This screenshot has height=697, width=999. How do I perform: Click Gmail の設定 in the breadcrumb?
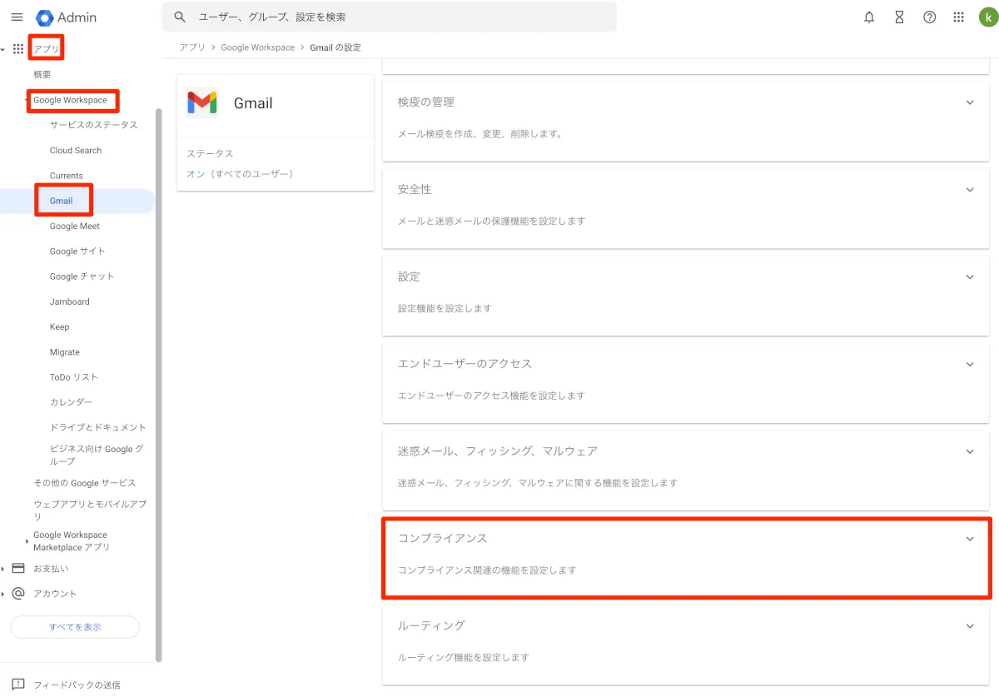pos(335,47)
